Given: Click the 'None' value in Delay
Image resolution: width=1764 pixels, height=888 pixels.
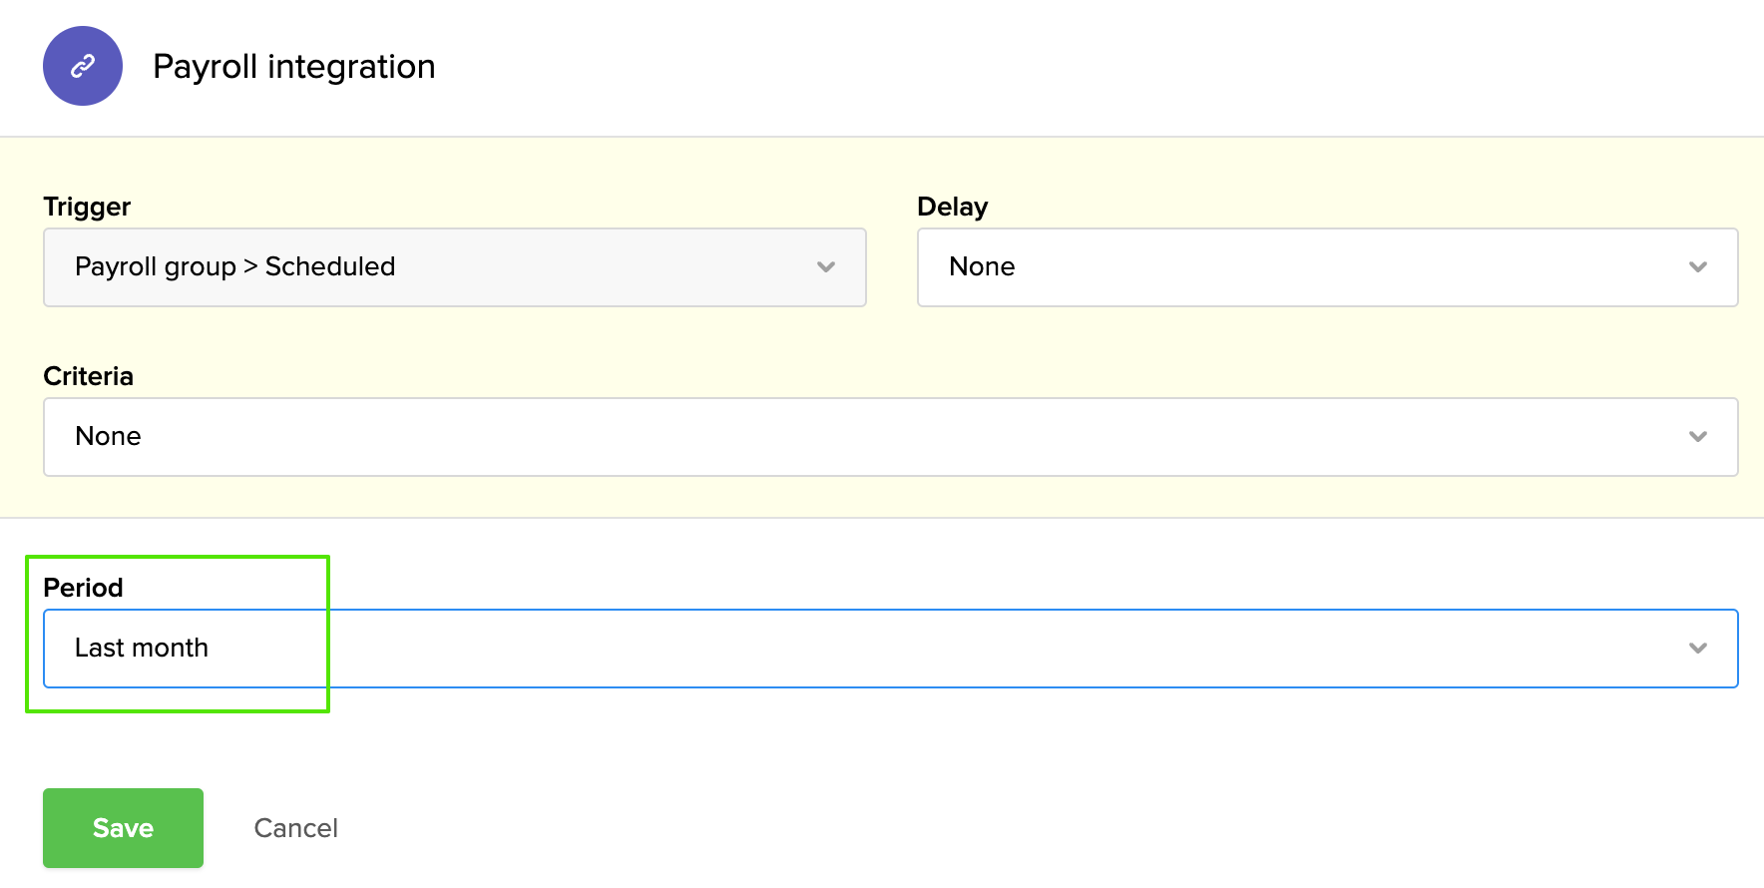Looking at the screenshot, I should (x=982, y=267).
